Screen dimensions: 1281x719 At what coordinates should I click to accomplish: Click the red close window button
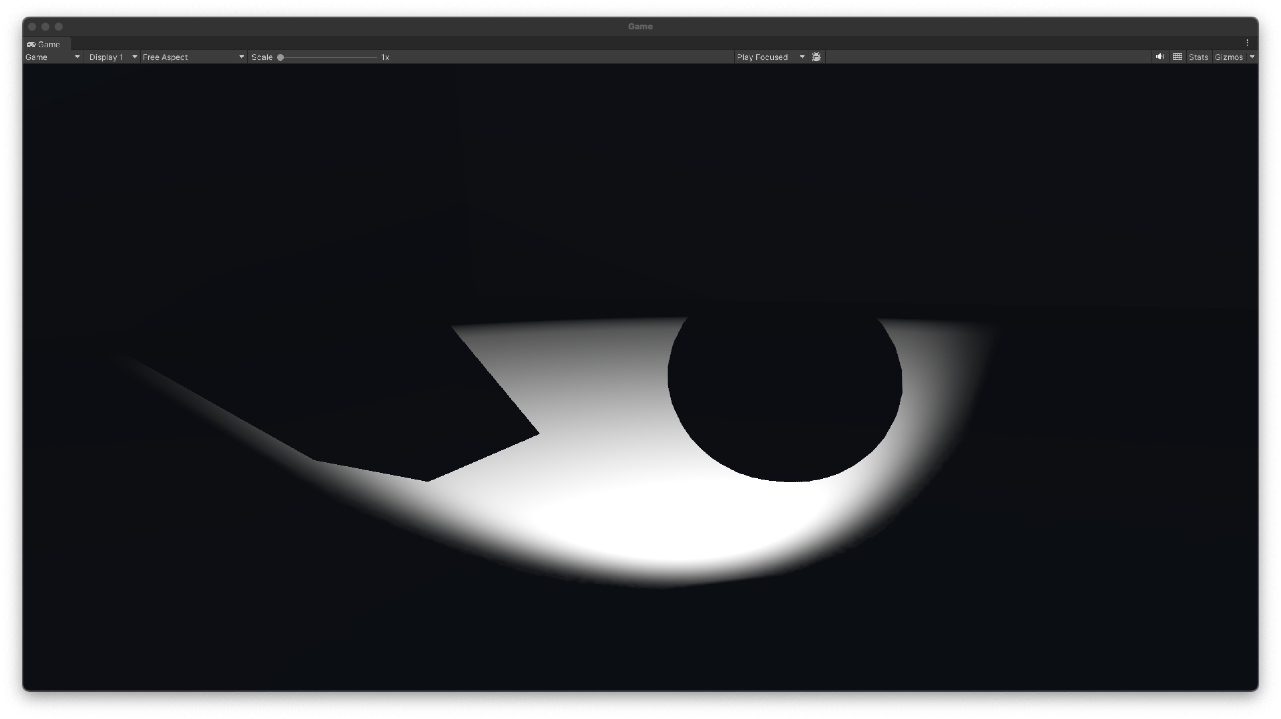point(32,27)
